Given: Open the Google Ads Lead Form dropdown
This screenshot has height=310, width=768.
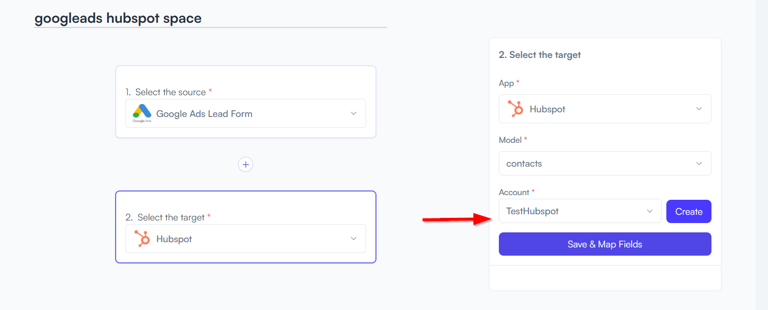Looking at the screenshot, I should click(246, 113).
